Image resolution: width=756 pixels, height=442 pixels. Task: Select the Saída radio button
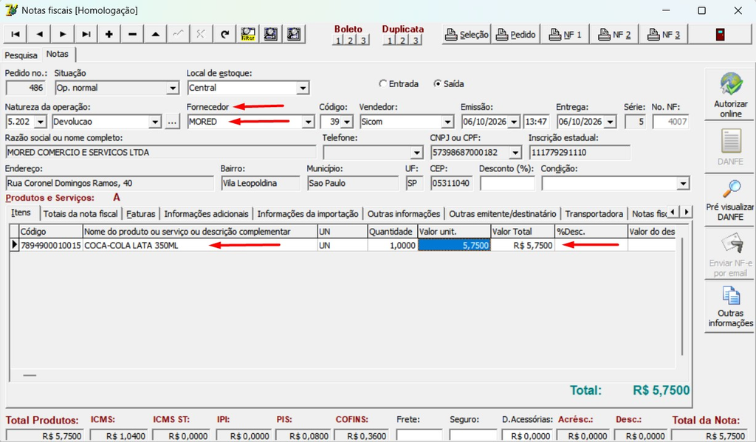[437, 84]
